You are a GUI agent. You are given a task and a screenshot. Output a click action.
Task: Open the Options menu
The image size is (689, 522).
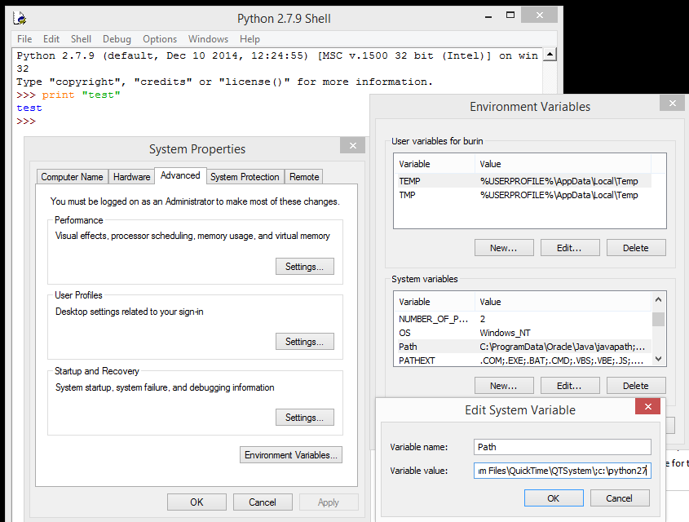point(160,38)
